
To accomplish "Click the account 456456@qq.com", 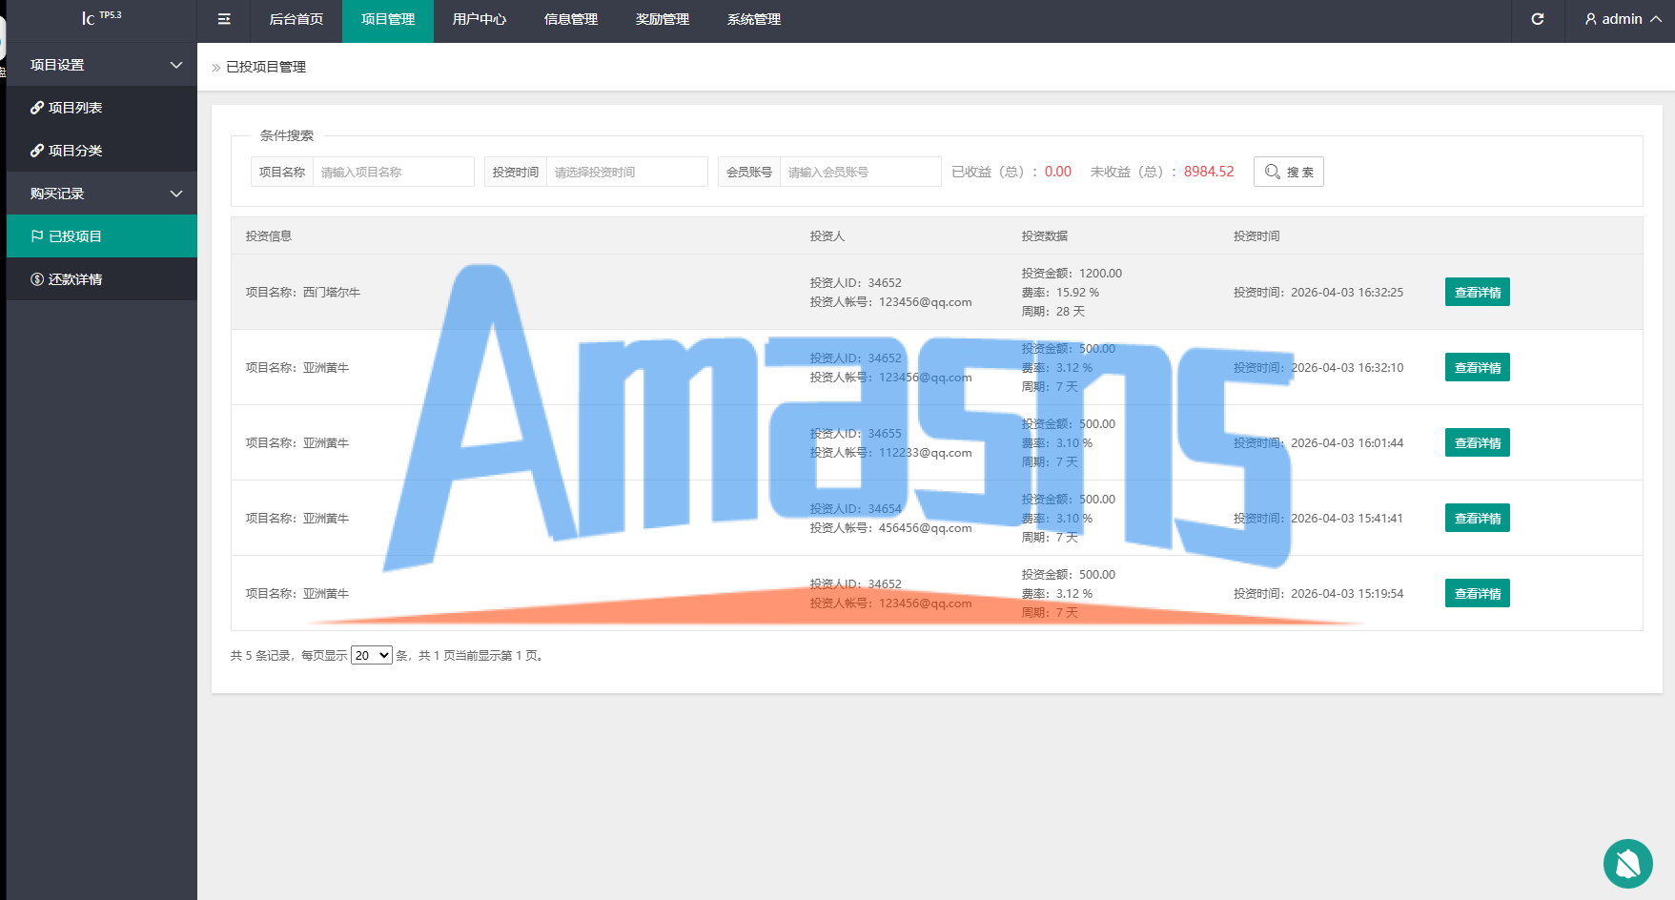I will pos(926,528).
